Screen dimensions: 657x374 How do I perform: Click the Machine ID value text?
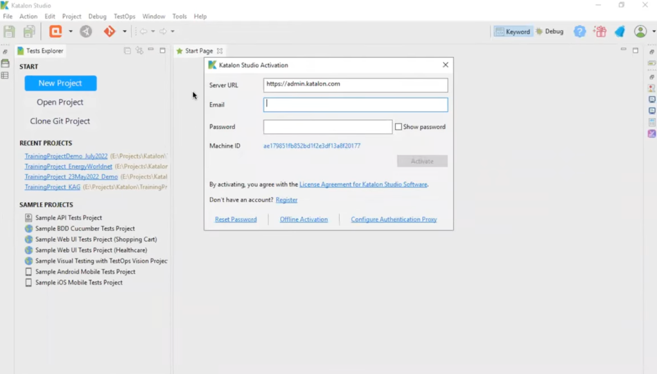(311, 146)
